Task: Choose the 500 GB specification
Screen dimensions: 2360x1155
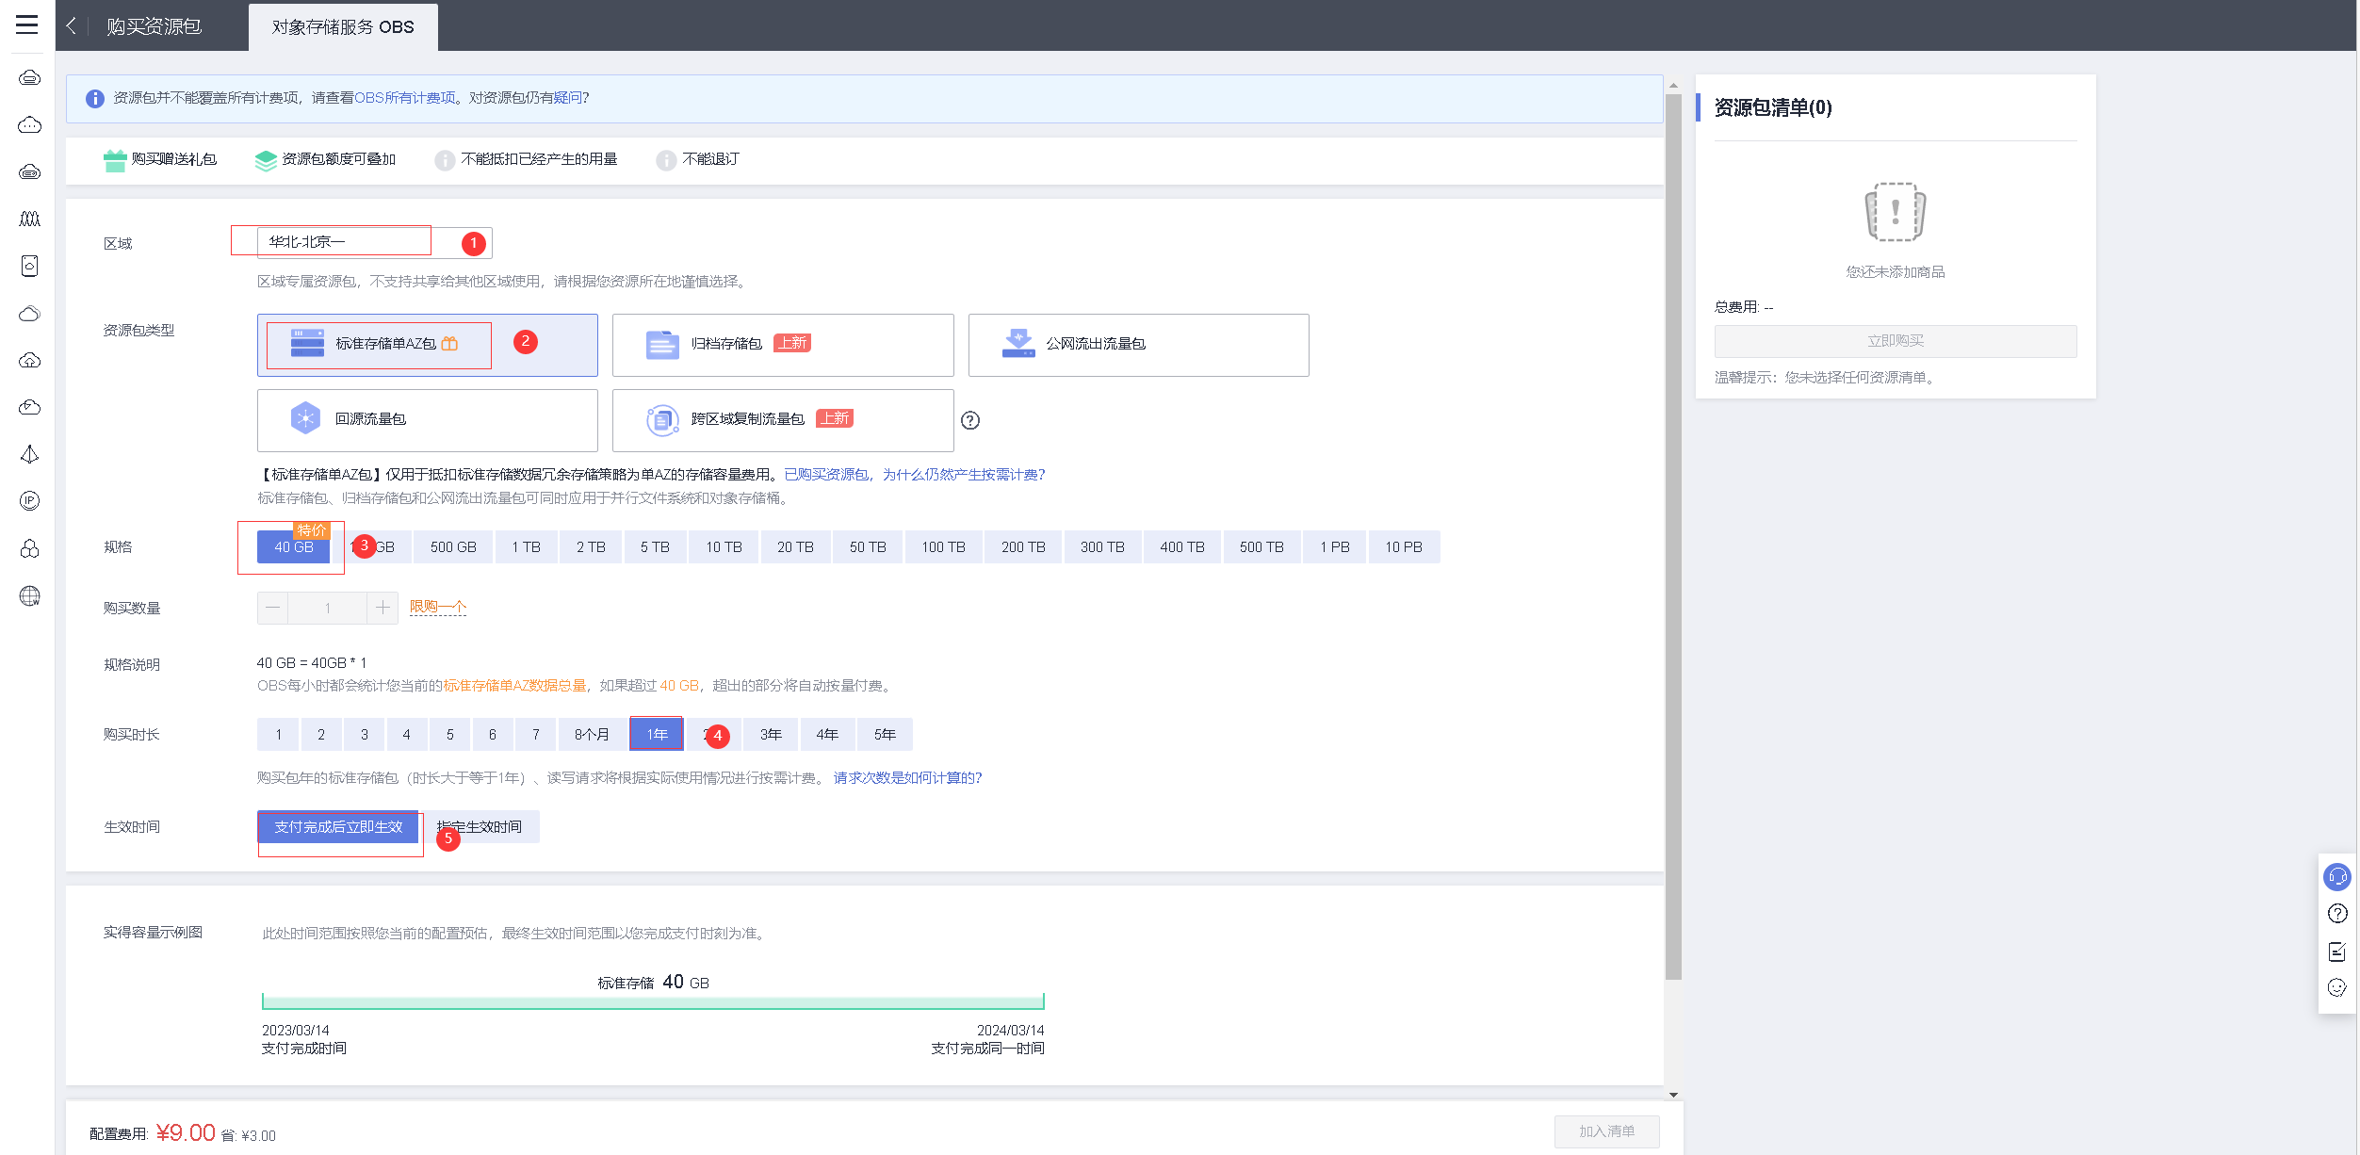Action: (x=453, y=547)
